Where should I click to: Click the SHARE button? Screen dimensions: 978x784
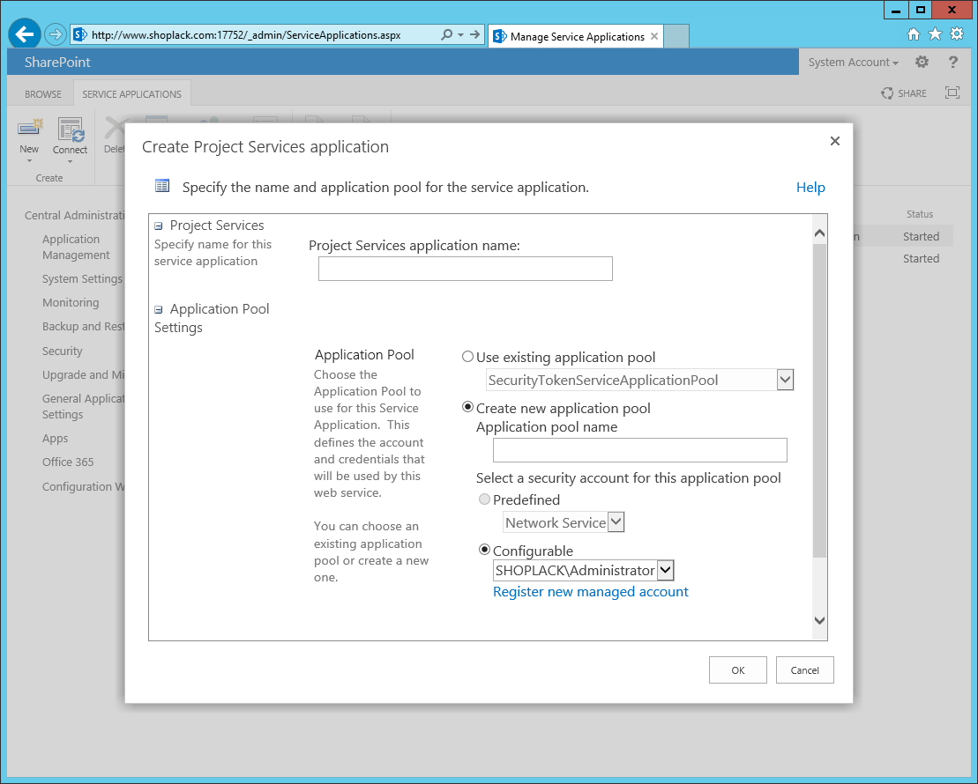point(904,92)
